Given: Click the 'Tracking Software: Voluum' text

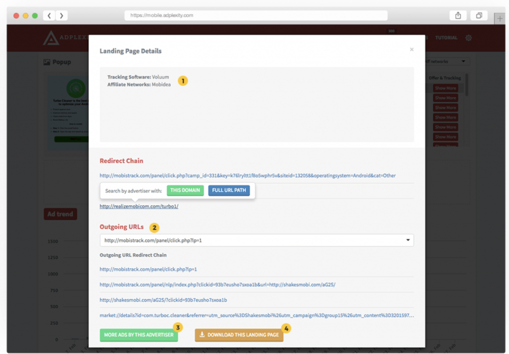Looking at the screenshot, I should coord(138,77).
